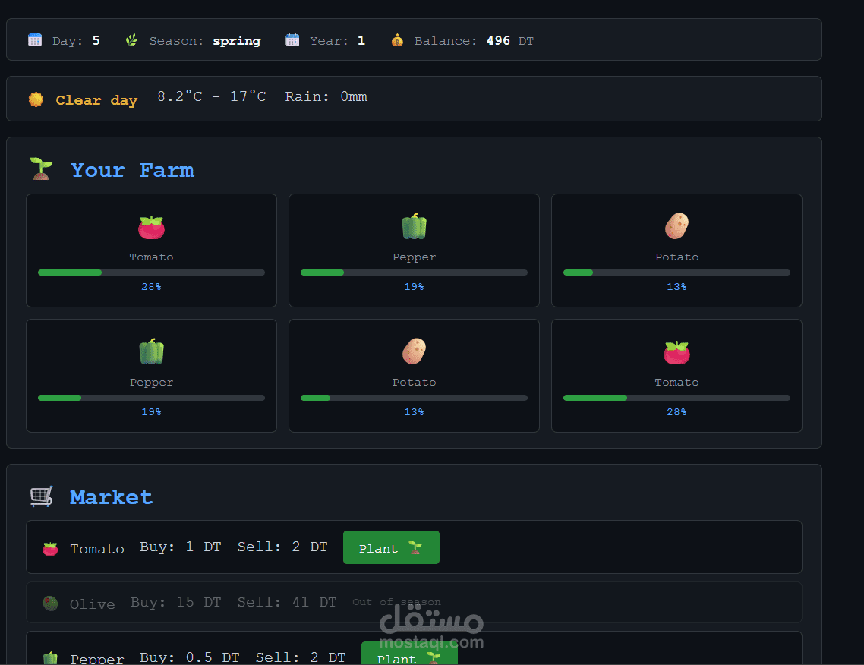
Task: Click Tomato 'Sell: 2 DT' price
Action: (x=282, y=547)
